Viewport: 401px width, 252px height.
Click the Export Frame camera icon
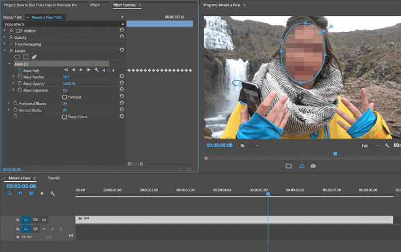313,166
